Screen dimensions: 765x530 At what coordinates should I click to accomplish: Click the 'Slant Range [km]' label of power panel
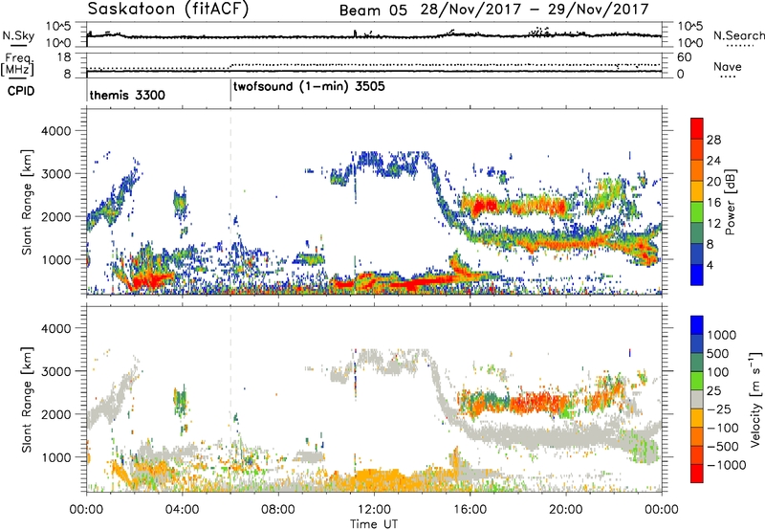(x=27, y=202)
